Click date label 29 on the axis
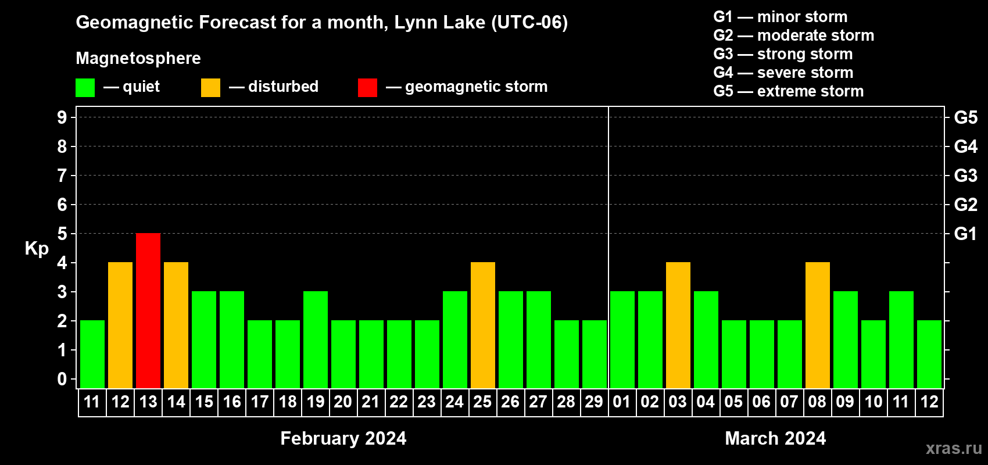This screenshot has width=988, height=465. point(594,402)
